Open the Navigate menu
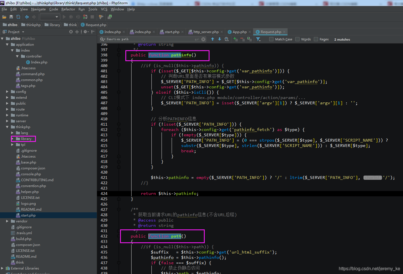 38,9
